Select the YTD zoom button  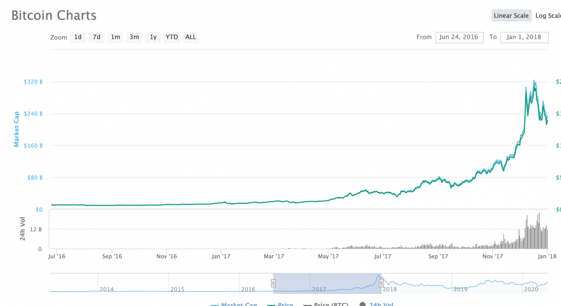click(171, 37)
